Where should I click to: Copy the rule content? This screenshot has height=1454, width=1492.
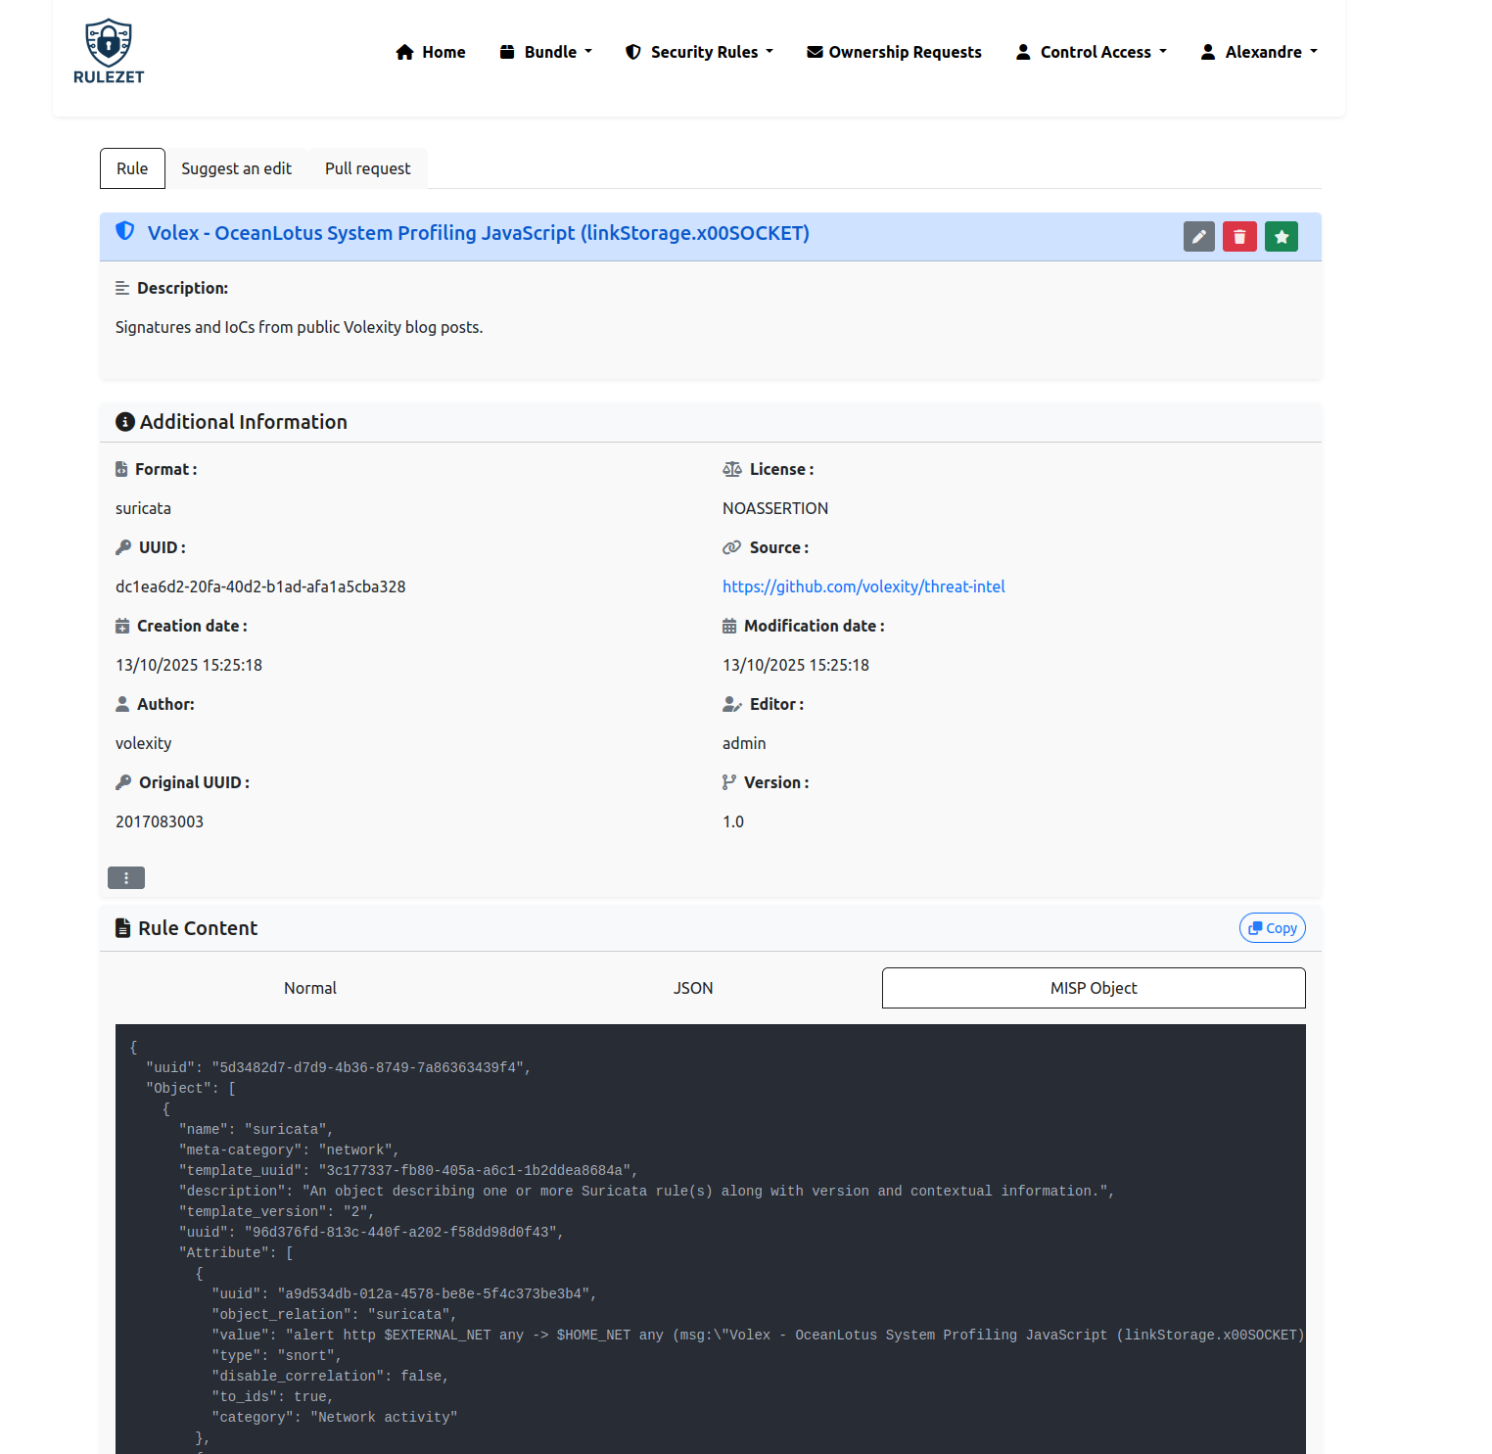click(x=1273, y=928)
